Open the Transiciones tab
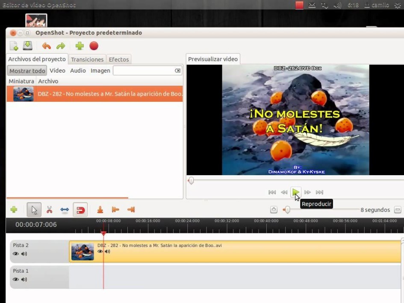Screen dimensions: 404x303 click(87, 59)
